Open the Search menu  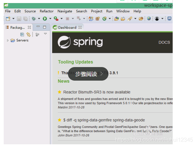tap(81, 11)
